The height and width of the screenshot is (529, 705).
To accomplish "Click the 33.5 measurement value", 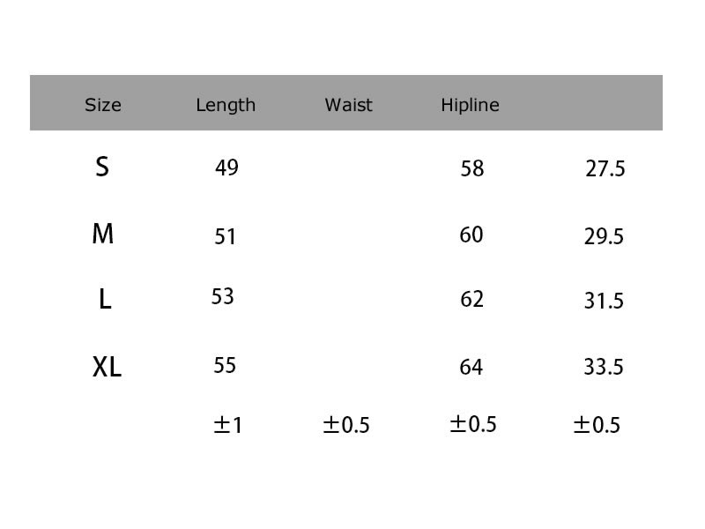I will click(604, 367).
